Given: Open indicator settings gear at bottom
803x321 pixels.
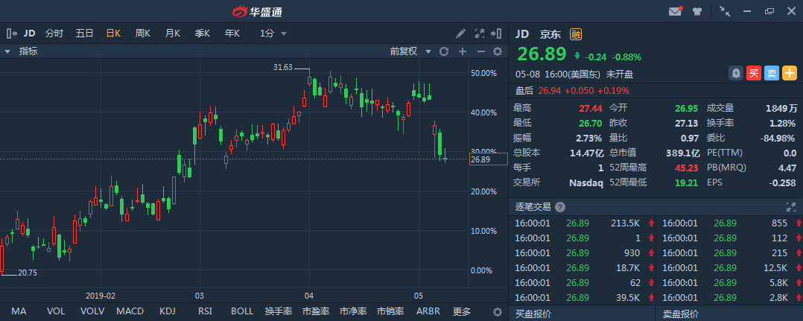Looking at the screenshot, I should coord(498,311).
